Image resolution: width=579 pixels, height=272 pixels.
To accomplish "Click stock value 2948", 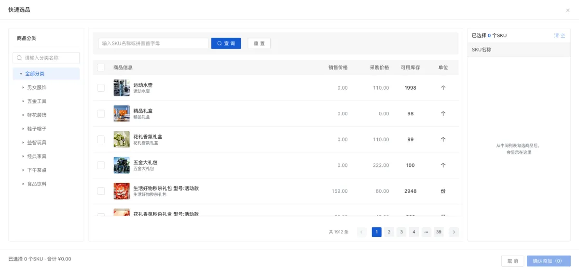I will [x=410, y=191].
